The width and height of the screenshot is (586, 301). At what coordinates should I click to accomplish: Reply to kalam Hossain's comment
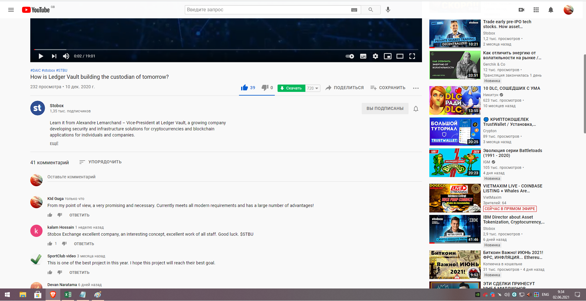pos(84,244)
